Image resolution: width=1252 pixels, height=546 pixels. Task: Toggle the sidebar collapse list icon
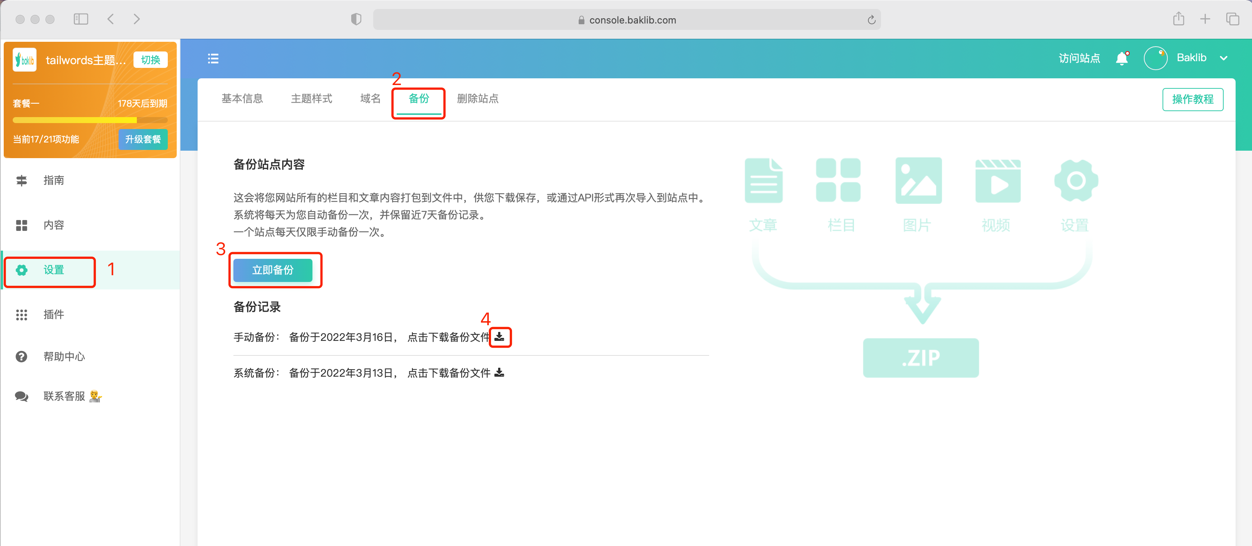(x=213, y=59)
